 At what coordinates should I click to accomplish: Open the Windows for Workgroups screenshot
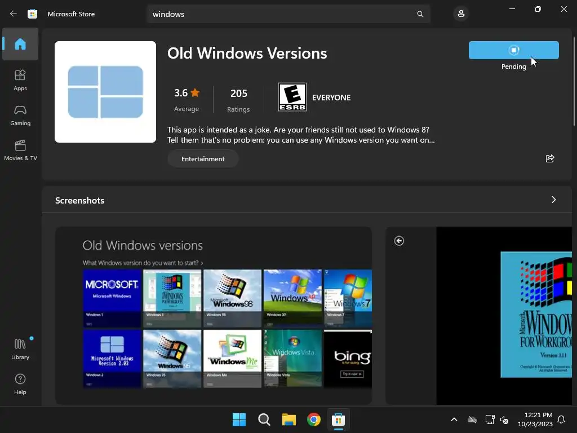tap(479, 316)
